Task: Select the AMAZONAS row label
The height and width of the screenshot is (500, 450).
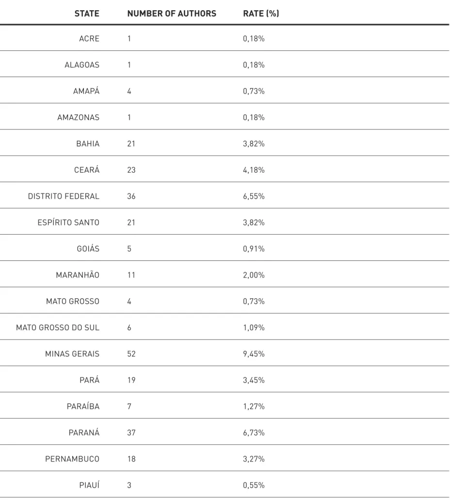Action: [x=79, y=117]
